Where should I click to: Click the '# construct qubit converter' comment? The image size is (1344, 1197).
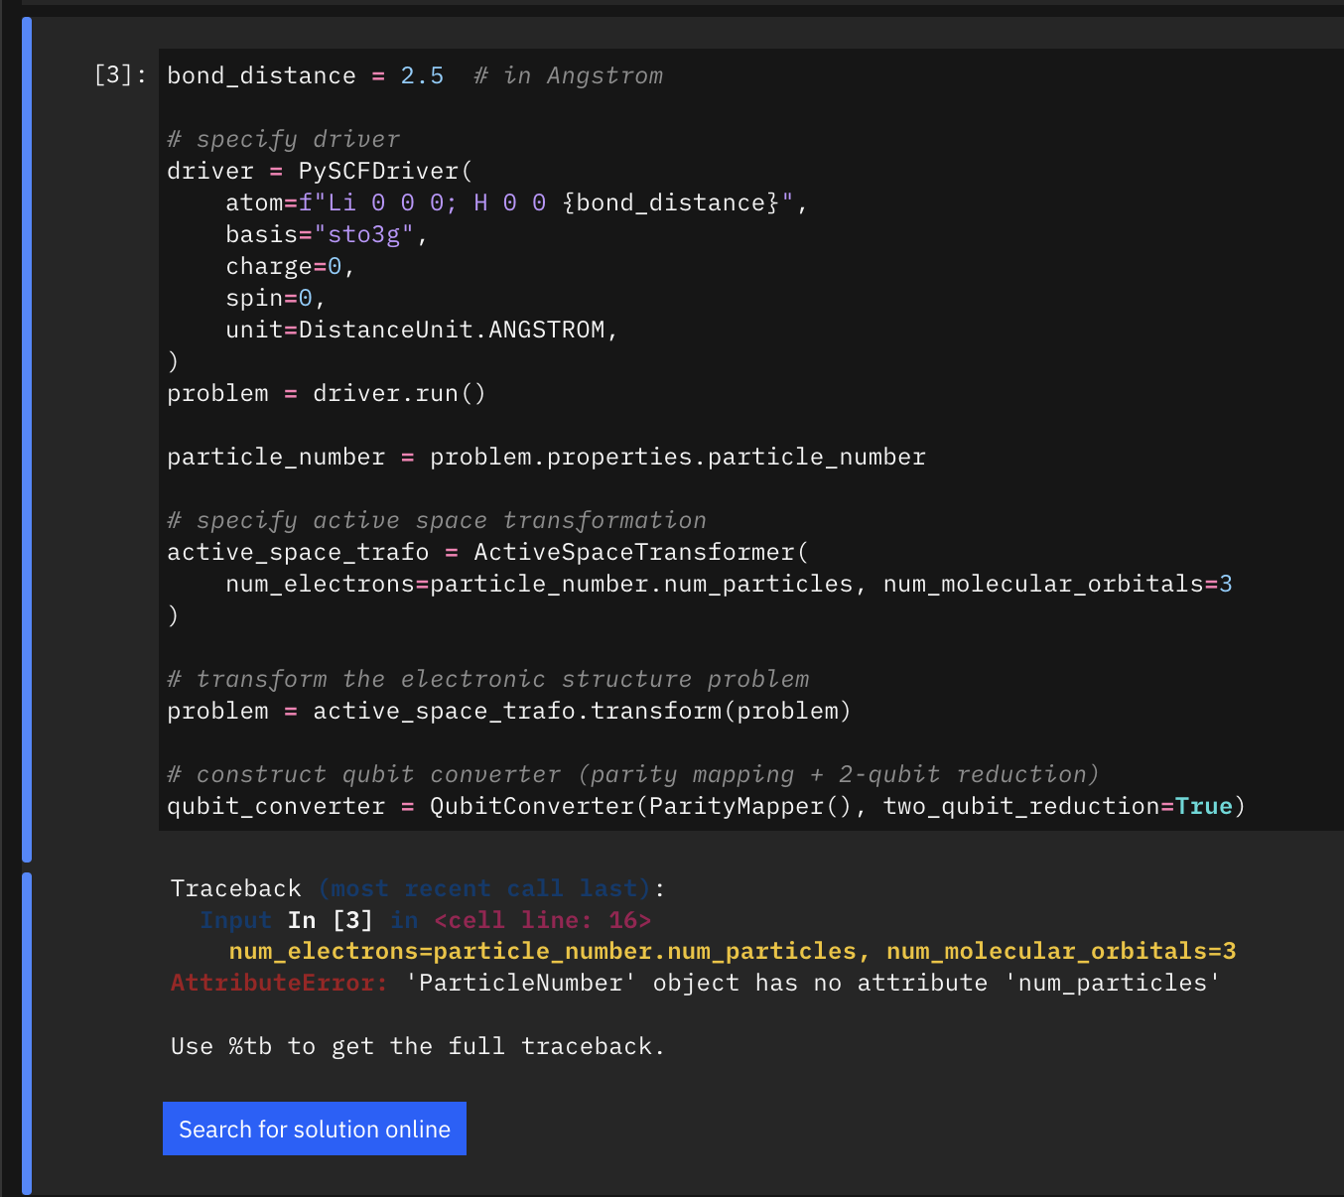click(633, 774)
